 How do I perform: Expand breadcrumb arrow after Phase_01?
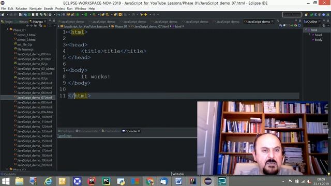[x=129, y=26]
